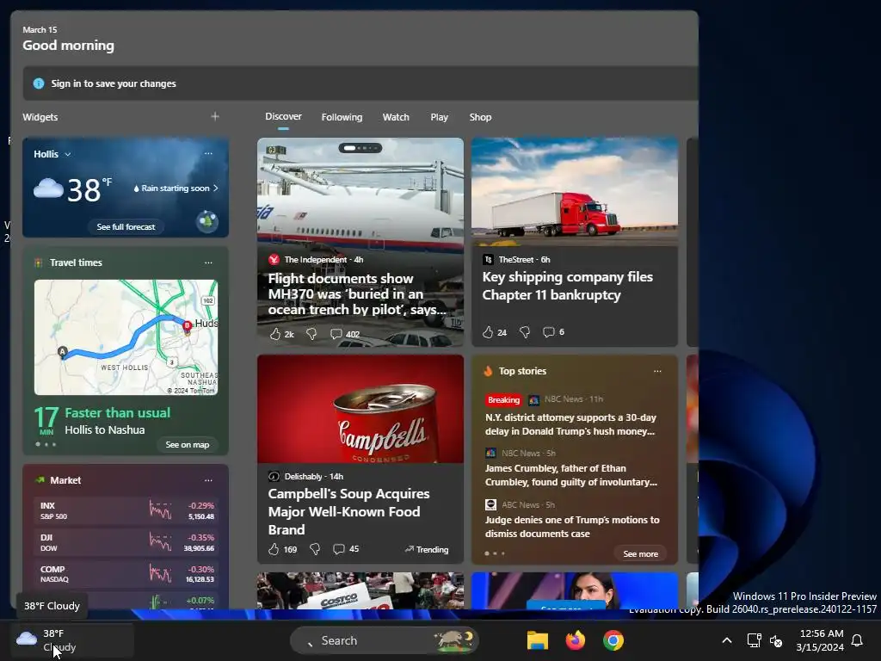Open the James Crumbley top story

(571, 475)
